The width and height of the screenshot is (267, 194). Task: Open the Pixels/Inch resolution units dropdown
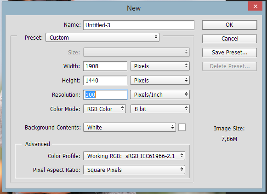[160, 94]
